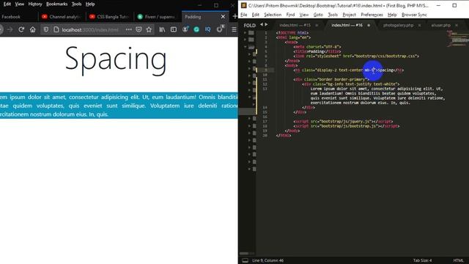The width and height of the screenshot is (469, 264).
Task: Click the IQ extension icon
Action: coord(208,29)
